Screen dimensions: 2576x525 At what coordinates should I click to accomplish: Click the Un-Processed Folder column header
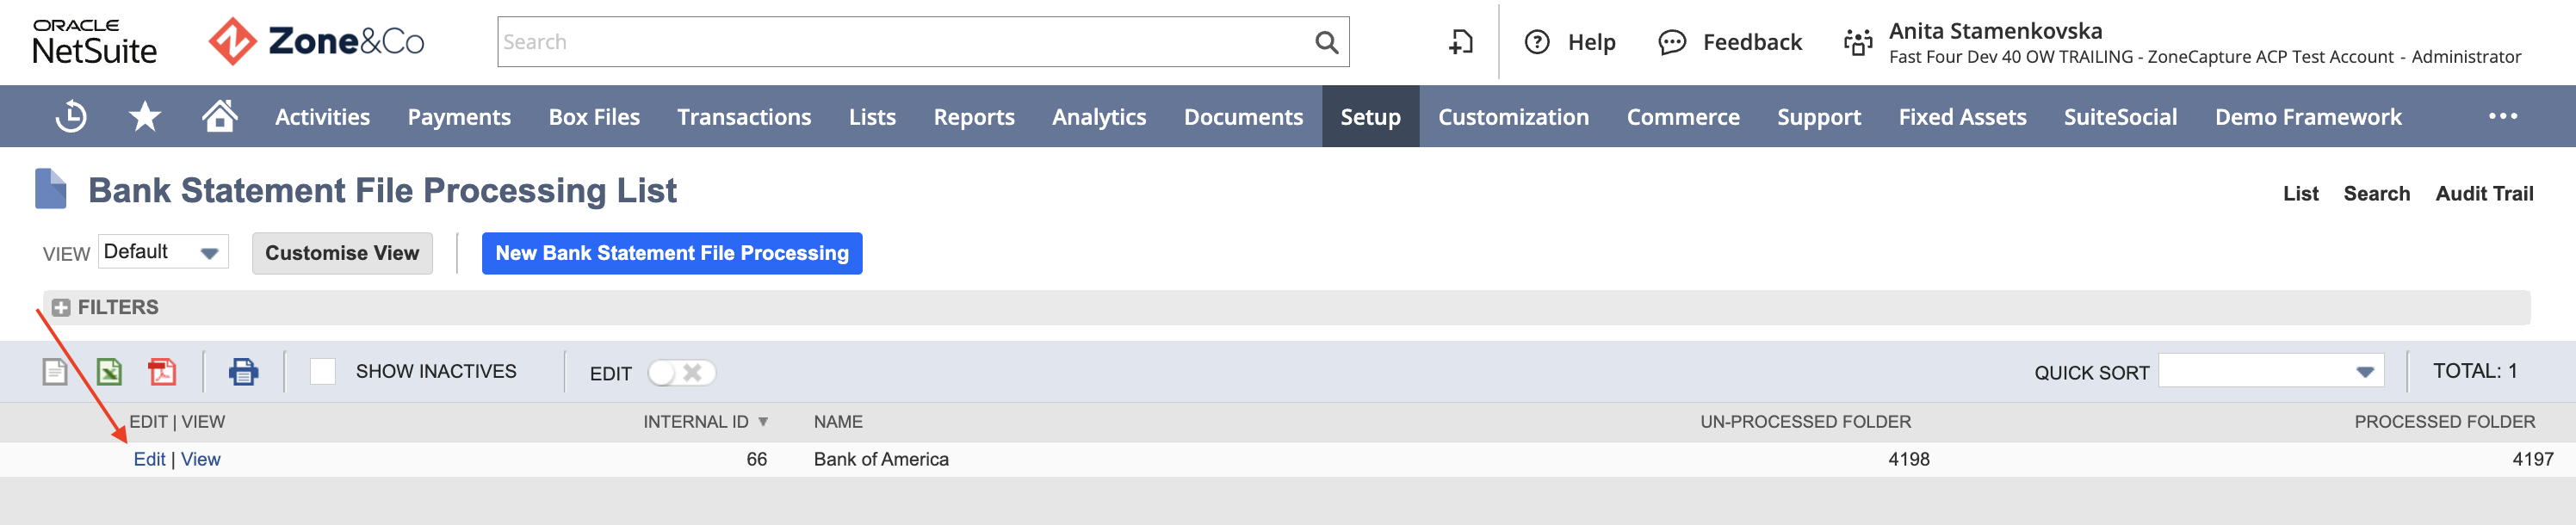[x=1805, y=422]
